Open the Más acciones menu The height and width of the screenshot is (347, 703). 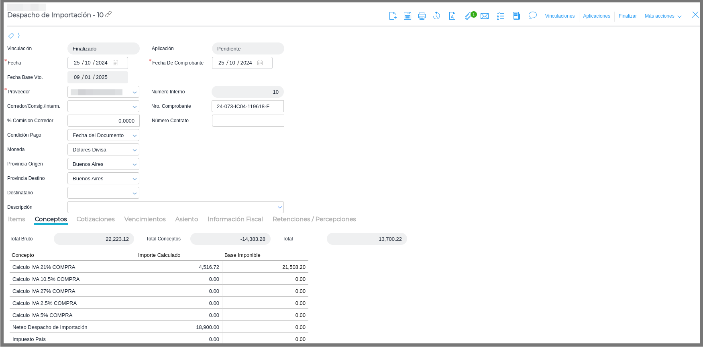663,16
